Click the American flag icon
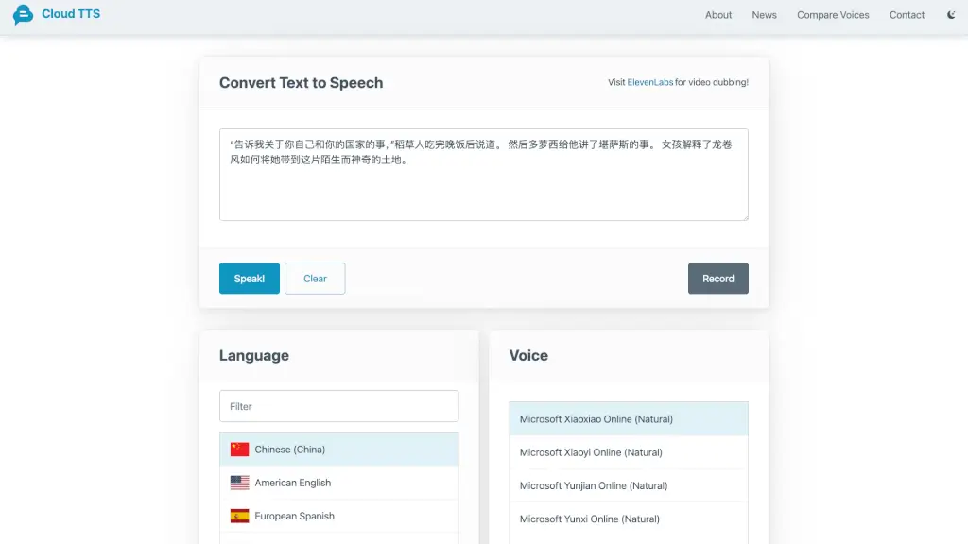The width and height of the screenshot is (968, 544). (239, 483)
